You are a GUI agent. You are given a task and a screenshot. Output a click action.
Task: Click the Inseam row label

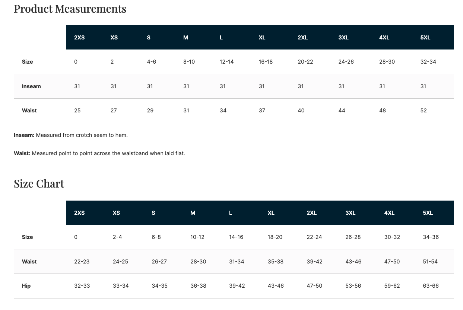pyautogui.click(x=31, y=86)
